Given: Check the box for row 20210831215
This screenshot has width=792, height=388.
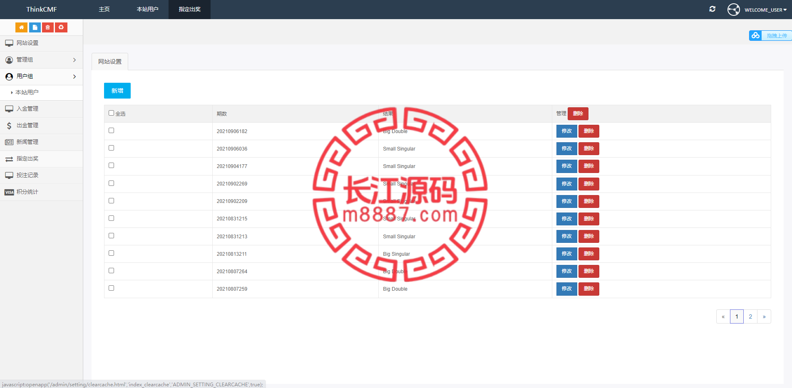Looking at the screenshot, I should (111, 218).
